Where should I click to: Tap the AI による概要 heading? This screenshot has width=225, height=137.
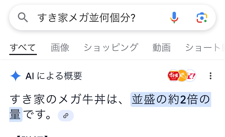coord(54,76)
